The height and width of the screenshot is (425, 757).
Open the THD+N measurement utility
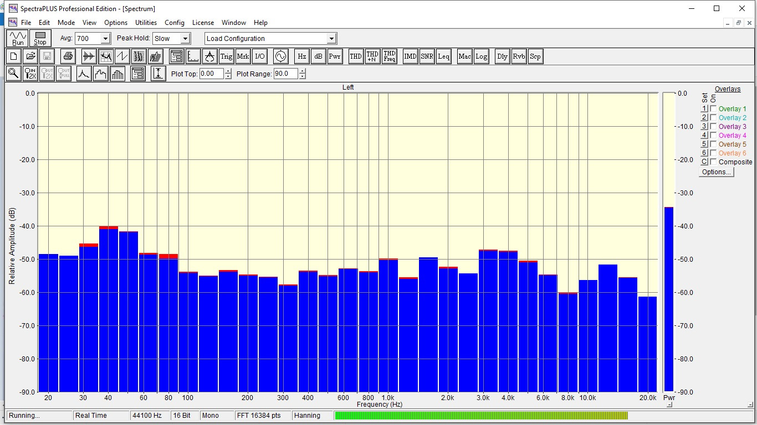point(372,56)
